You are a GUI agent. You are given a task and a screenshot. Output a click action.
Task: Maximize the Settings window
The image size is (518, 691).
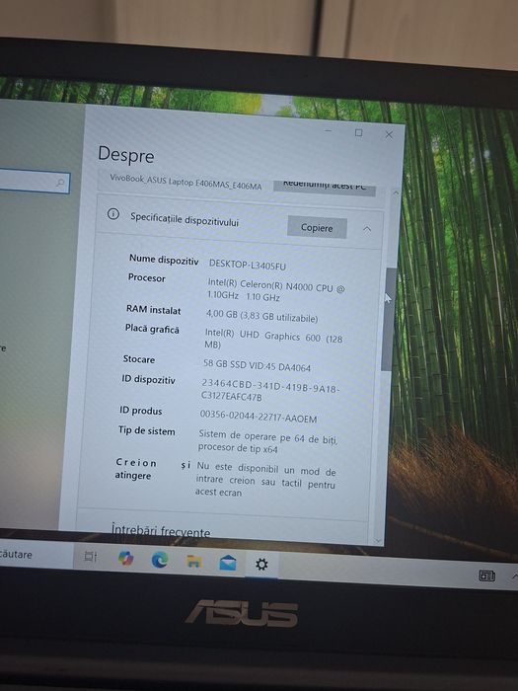(358, 132)
